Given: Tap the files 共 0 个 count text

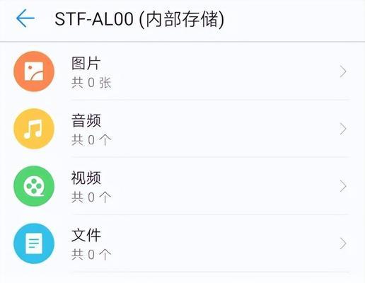Looking at the screenshot, I should point(91,255).
